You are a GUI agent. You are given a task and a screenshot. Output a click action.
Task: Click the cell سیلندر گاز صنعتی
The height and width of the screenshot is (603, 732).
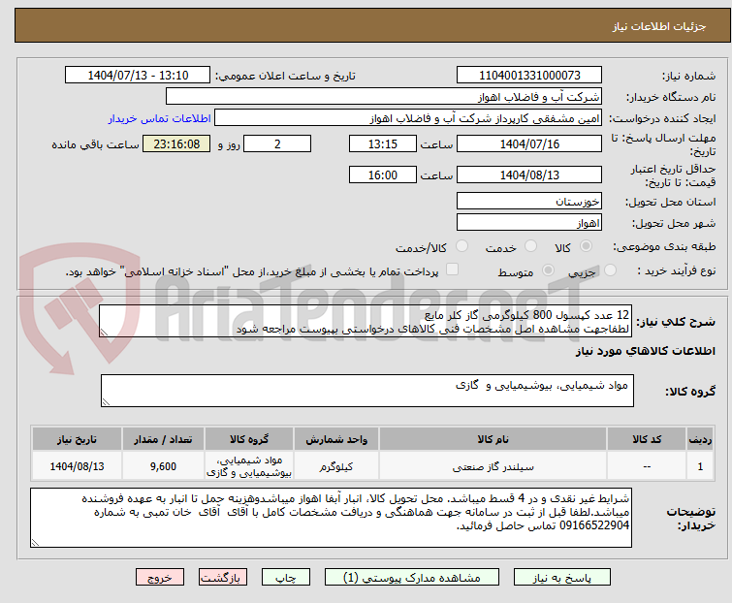pyautogui.click(x=493, y=466)
